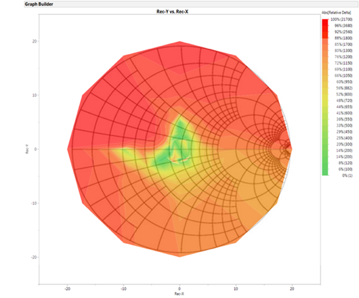Image resolution: width=359 pixels, height=298 pixels.
Task: Select legend entry 76% (1200)
Action: pyautogui.click(x=343, y=57)
